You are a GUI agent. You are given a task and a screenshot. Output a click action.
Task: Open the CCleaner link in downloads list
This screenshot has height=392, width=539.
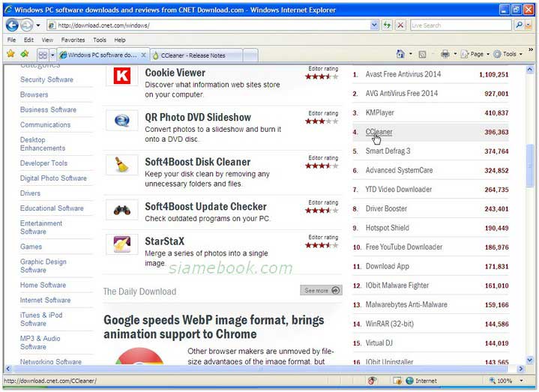coord(379,132)
